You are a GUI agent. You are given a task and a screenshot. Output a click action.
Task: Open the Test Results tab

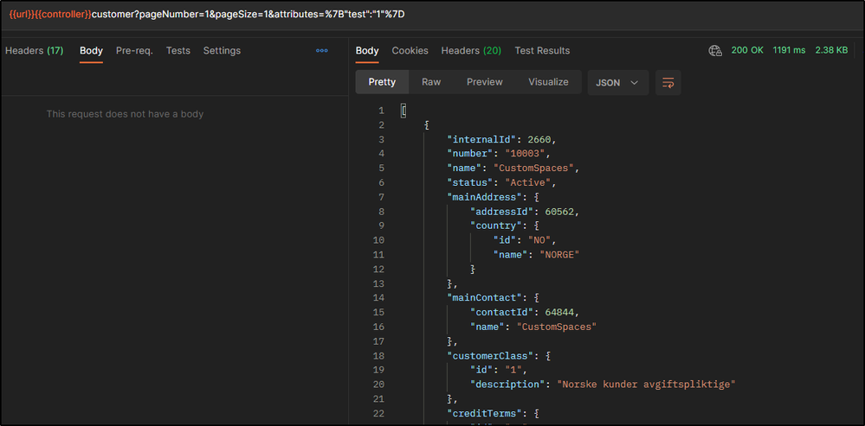coord(542,51)
